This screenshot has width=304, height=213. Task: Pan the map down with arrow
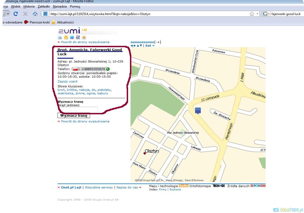click(141, 46)
